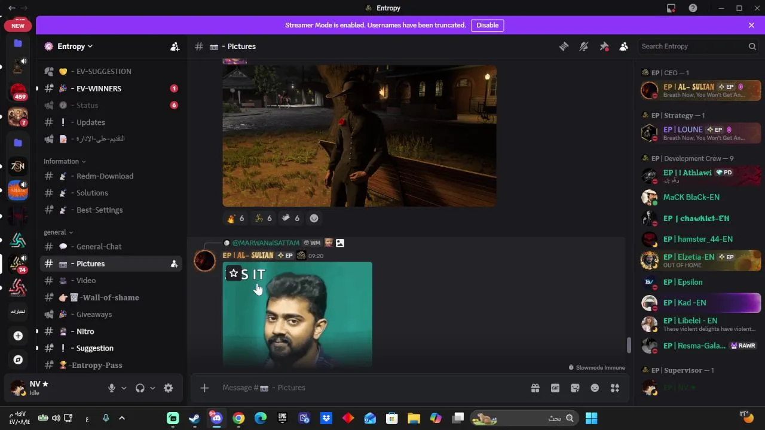Open the gift Nitro icon
765x430 pixels.
(535, 388)
